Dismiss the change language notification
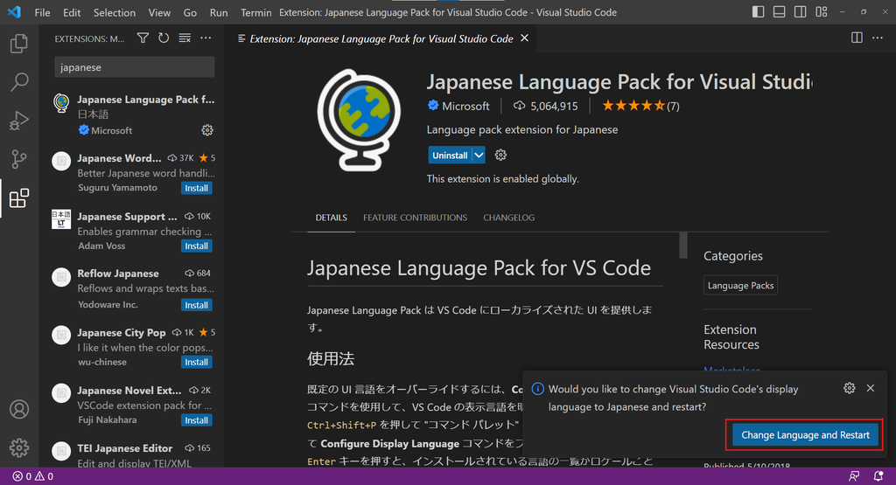896x485 pixels. tap(871, 388)
